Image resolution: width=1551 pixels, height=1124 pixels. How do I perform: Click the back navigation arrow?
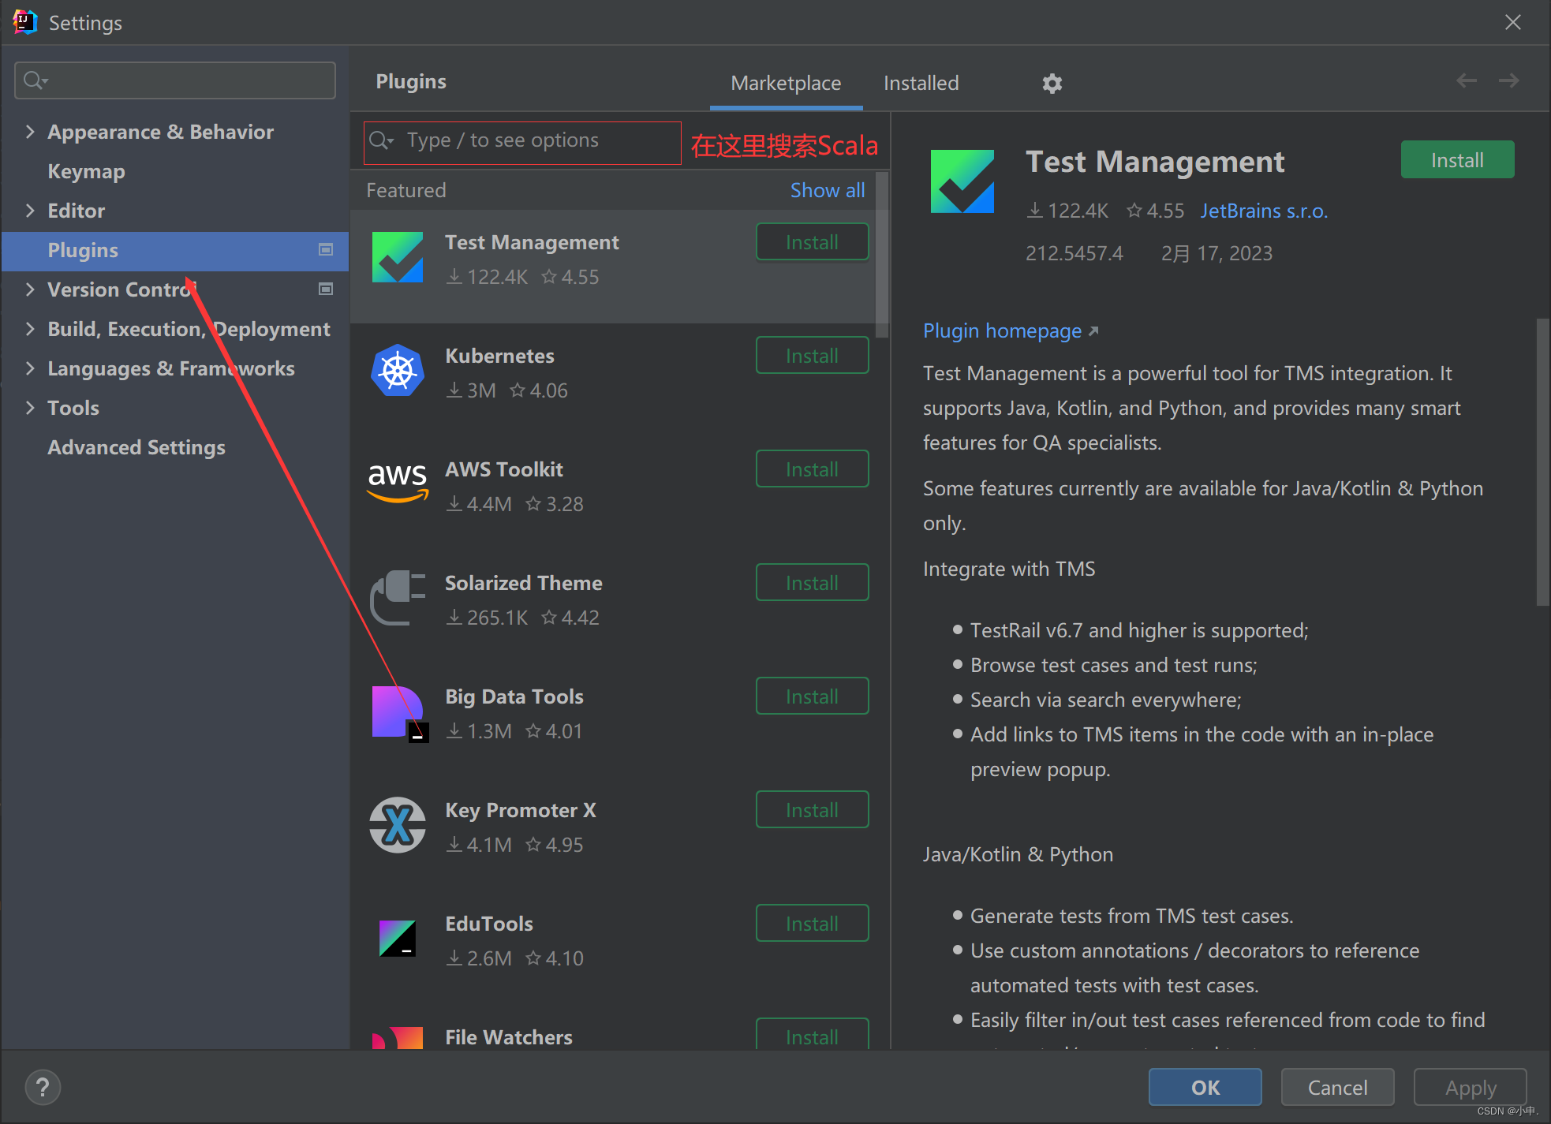pyautogui.click(x=1467, y=80)
